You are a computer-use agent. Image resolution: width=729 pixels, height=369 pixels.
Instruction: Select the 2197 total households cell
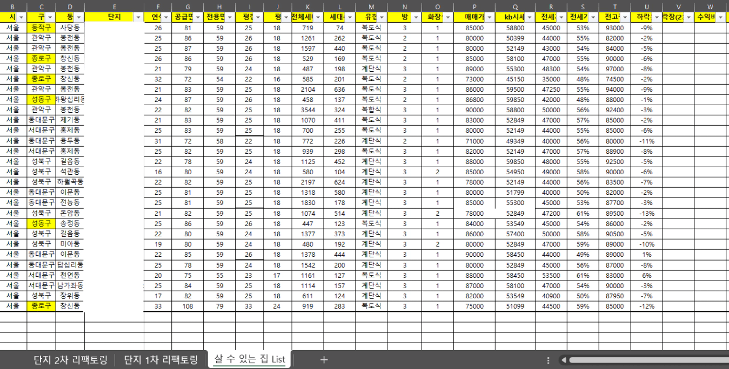coord(307,182)
